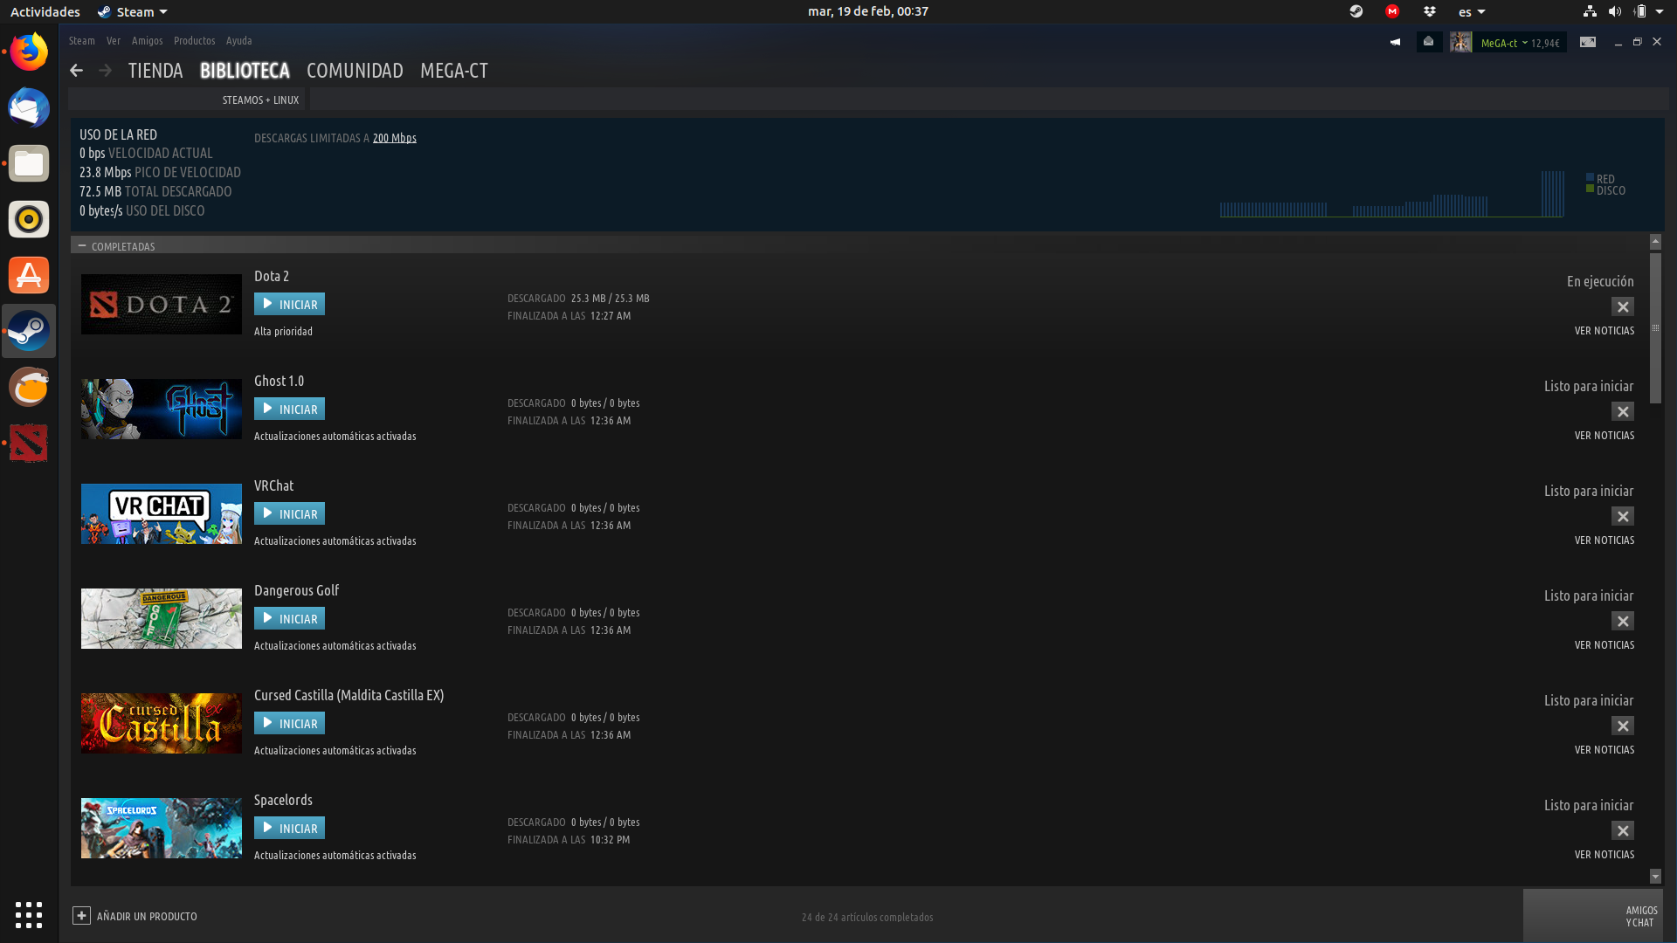Click the downloads list scrollbar up arrow
Viewport: 1677px width, 943px height.
tap(1655, 241)
